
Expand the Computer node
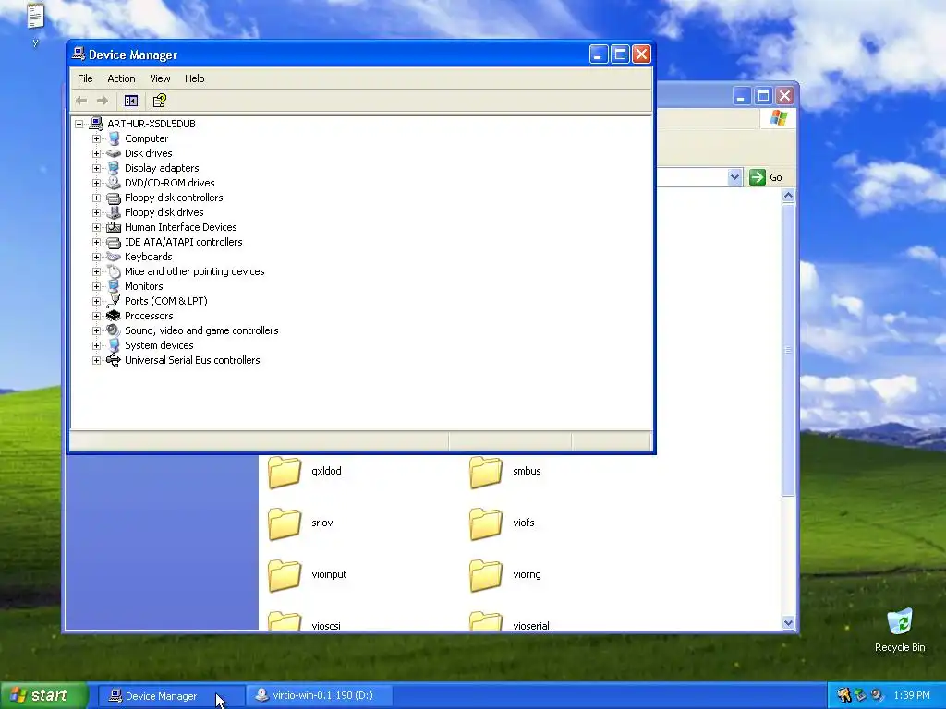click(x=96, y=138)
